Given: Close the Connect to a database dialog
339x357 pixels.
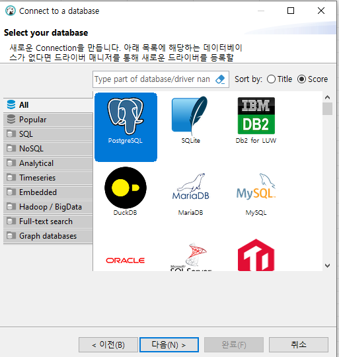Looking at the screenshot, I should 321,11.
